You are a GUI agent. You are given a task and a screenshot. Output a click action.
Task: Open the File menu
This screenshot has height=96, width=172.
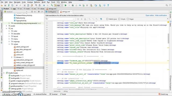[2, 2]
